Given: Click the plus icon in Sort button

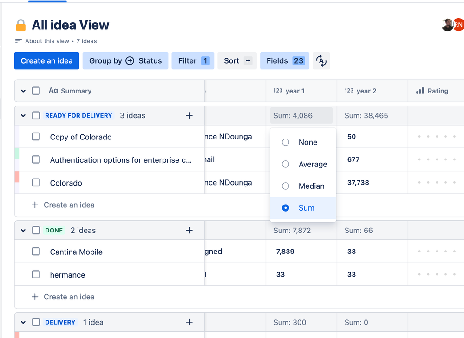Looking at the screenshot, I should pos(248,61).
